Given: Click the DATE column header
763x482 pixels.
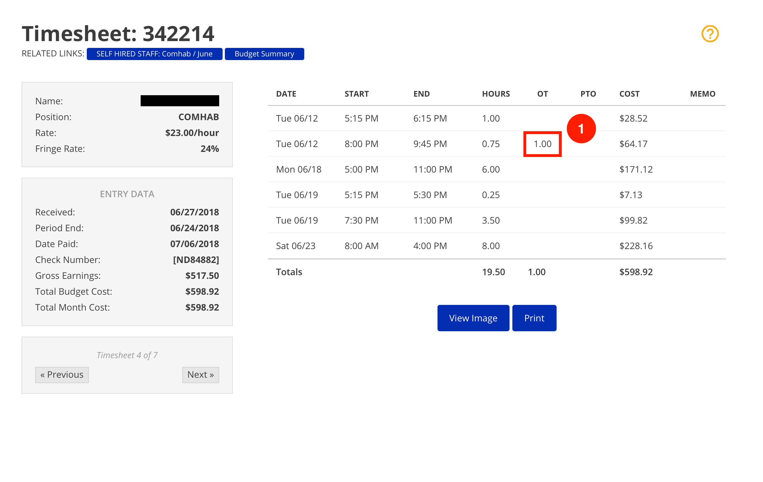Looking at the screenshot, I should tap(286, 94).
